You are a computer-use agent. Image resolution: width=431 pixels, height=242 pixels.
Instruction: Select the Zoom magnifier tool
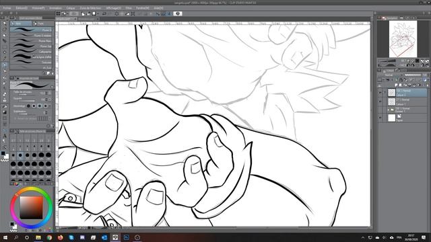[5, 24]
